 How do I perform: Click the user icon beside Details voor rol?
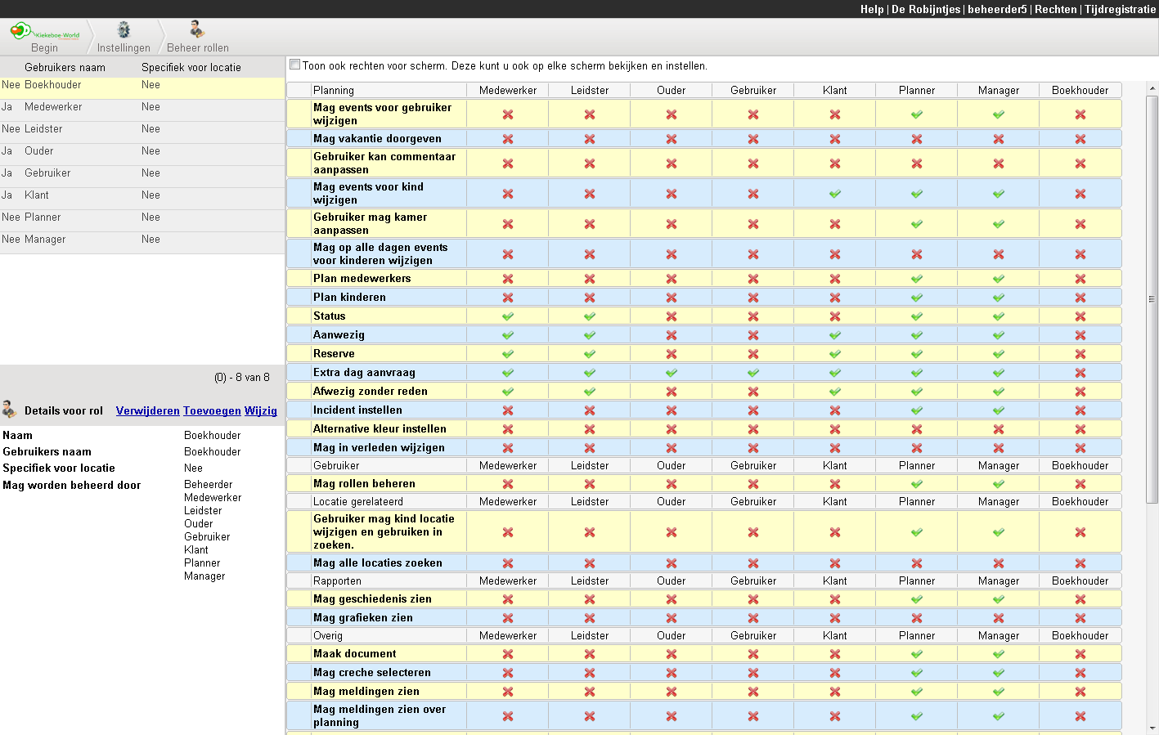coord(10,410)
